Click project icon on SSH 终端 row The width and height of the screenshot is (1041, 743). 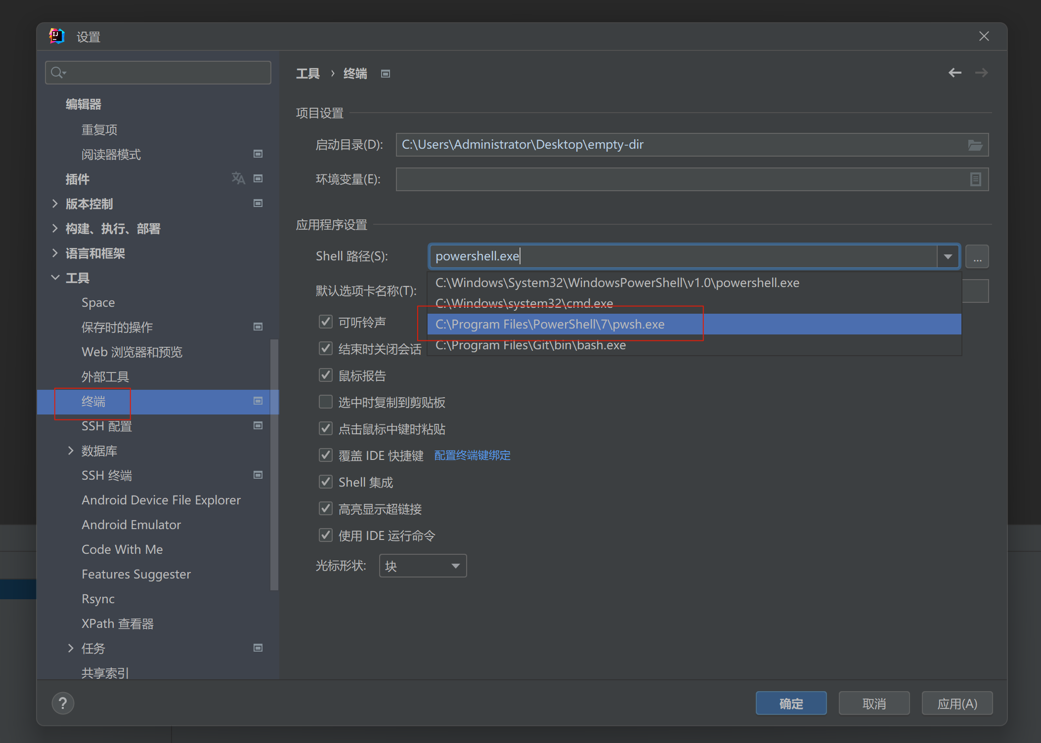[258, 475]
